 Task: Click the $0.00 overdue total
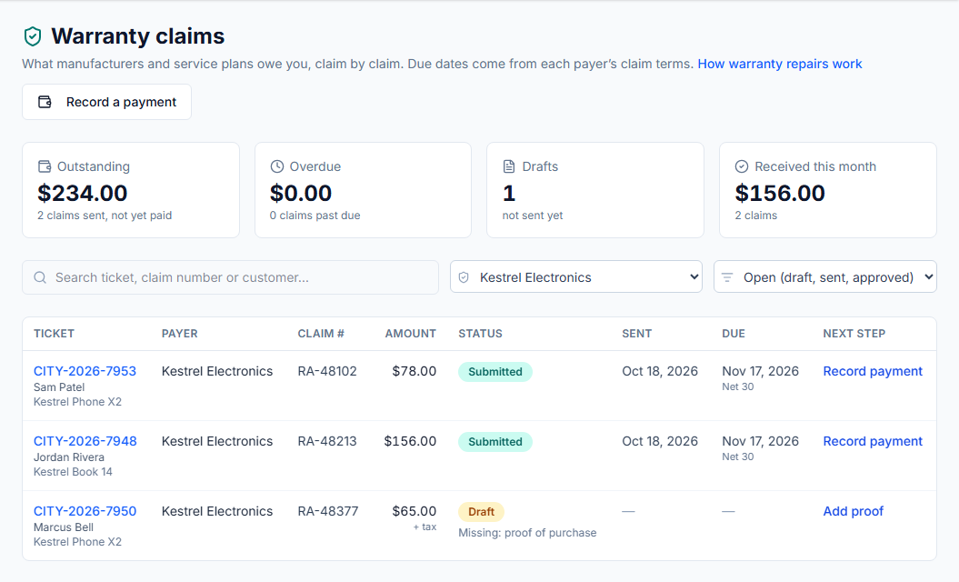click(301, 194)
